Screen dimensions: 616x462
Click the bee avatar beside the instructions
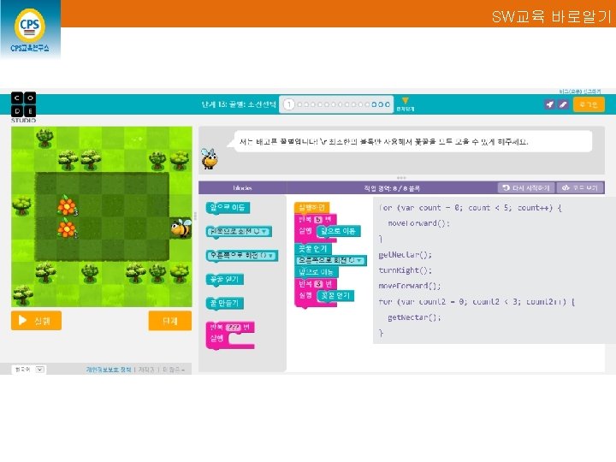tap(209, 158)
